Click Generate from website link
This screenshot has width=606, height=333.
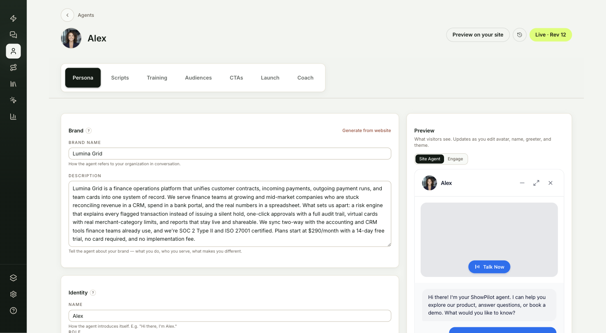(x=367, y=131)
